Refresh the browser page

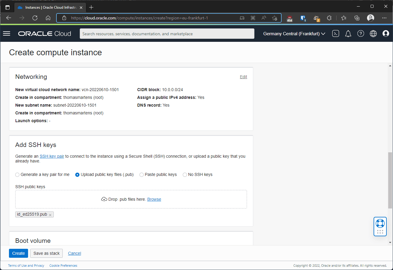pos(35,18)
